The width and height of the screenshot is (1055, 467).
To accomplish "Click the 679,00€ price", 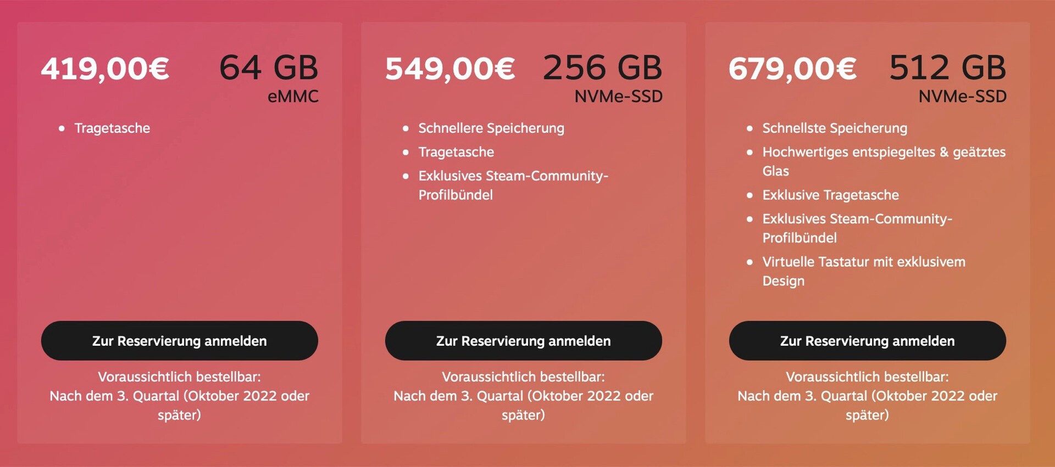I will pyautogui.click(x=792, y=69).
